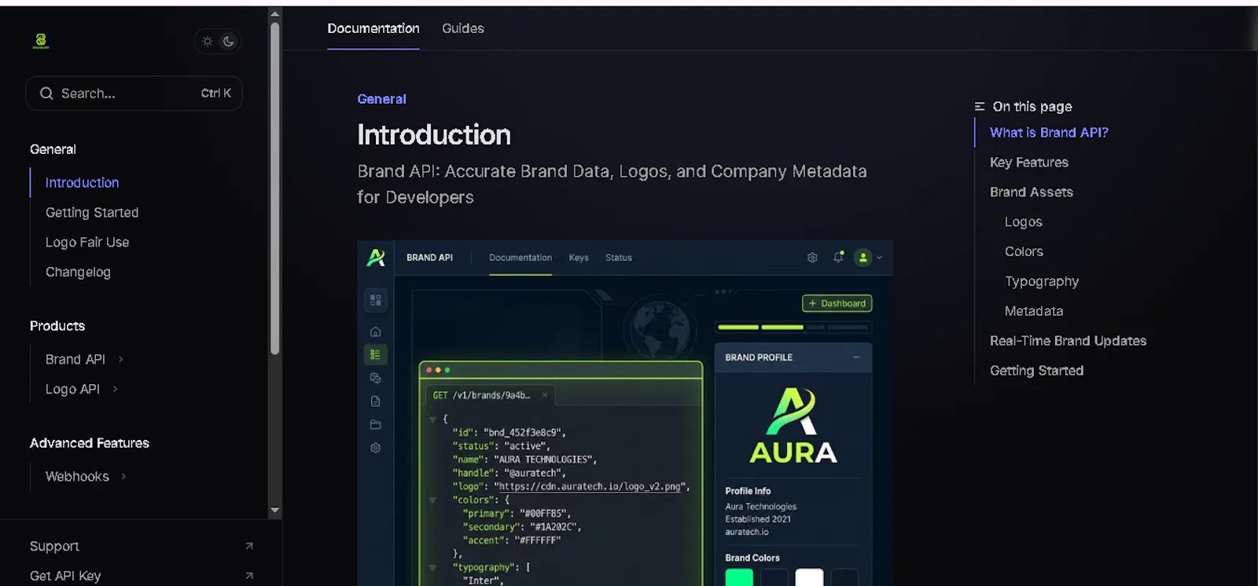Open Webhooks sidebar item
Viewport: 1258px width, 586px height.
coord(77,476)
